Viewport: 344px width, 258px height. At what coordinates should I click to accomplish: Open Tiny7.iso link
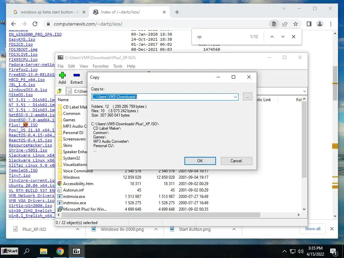tap(19, 175)
